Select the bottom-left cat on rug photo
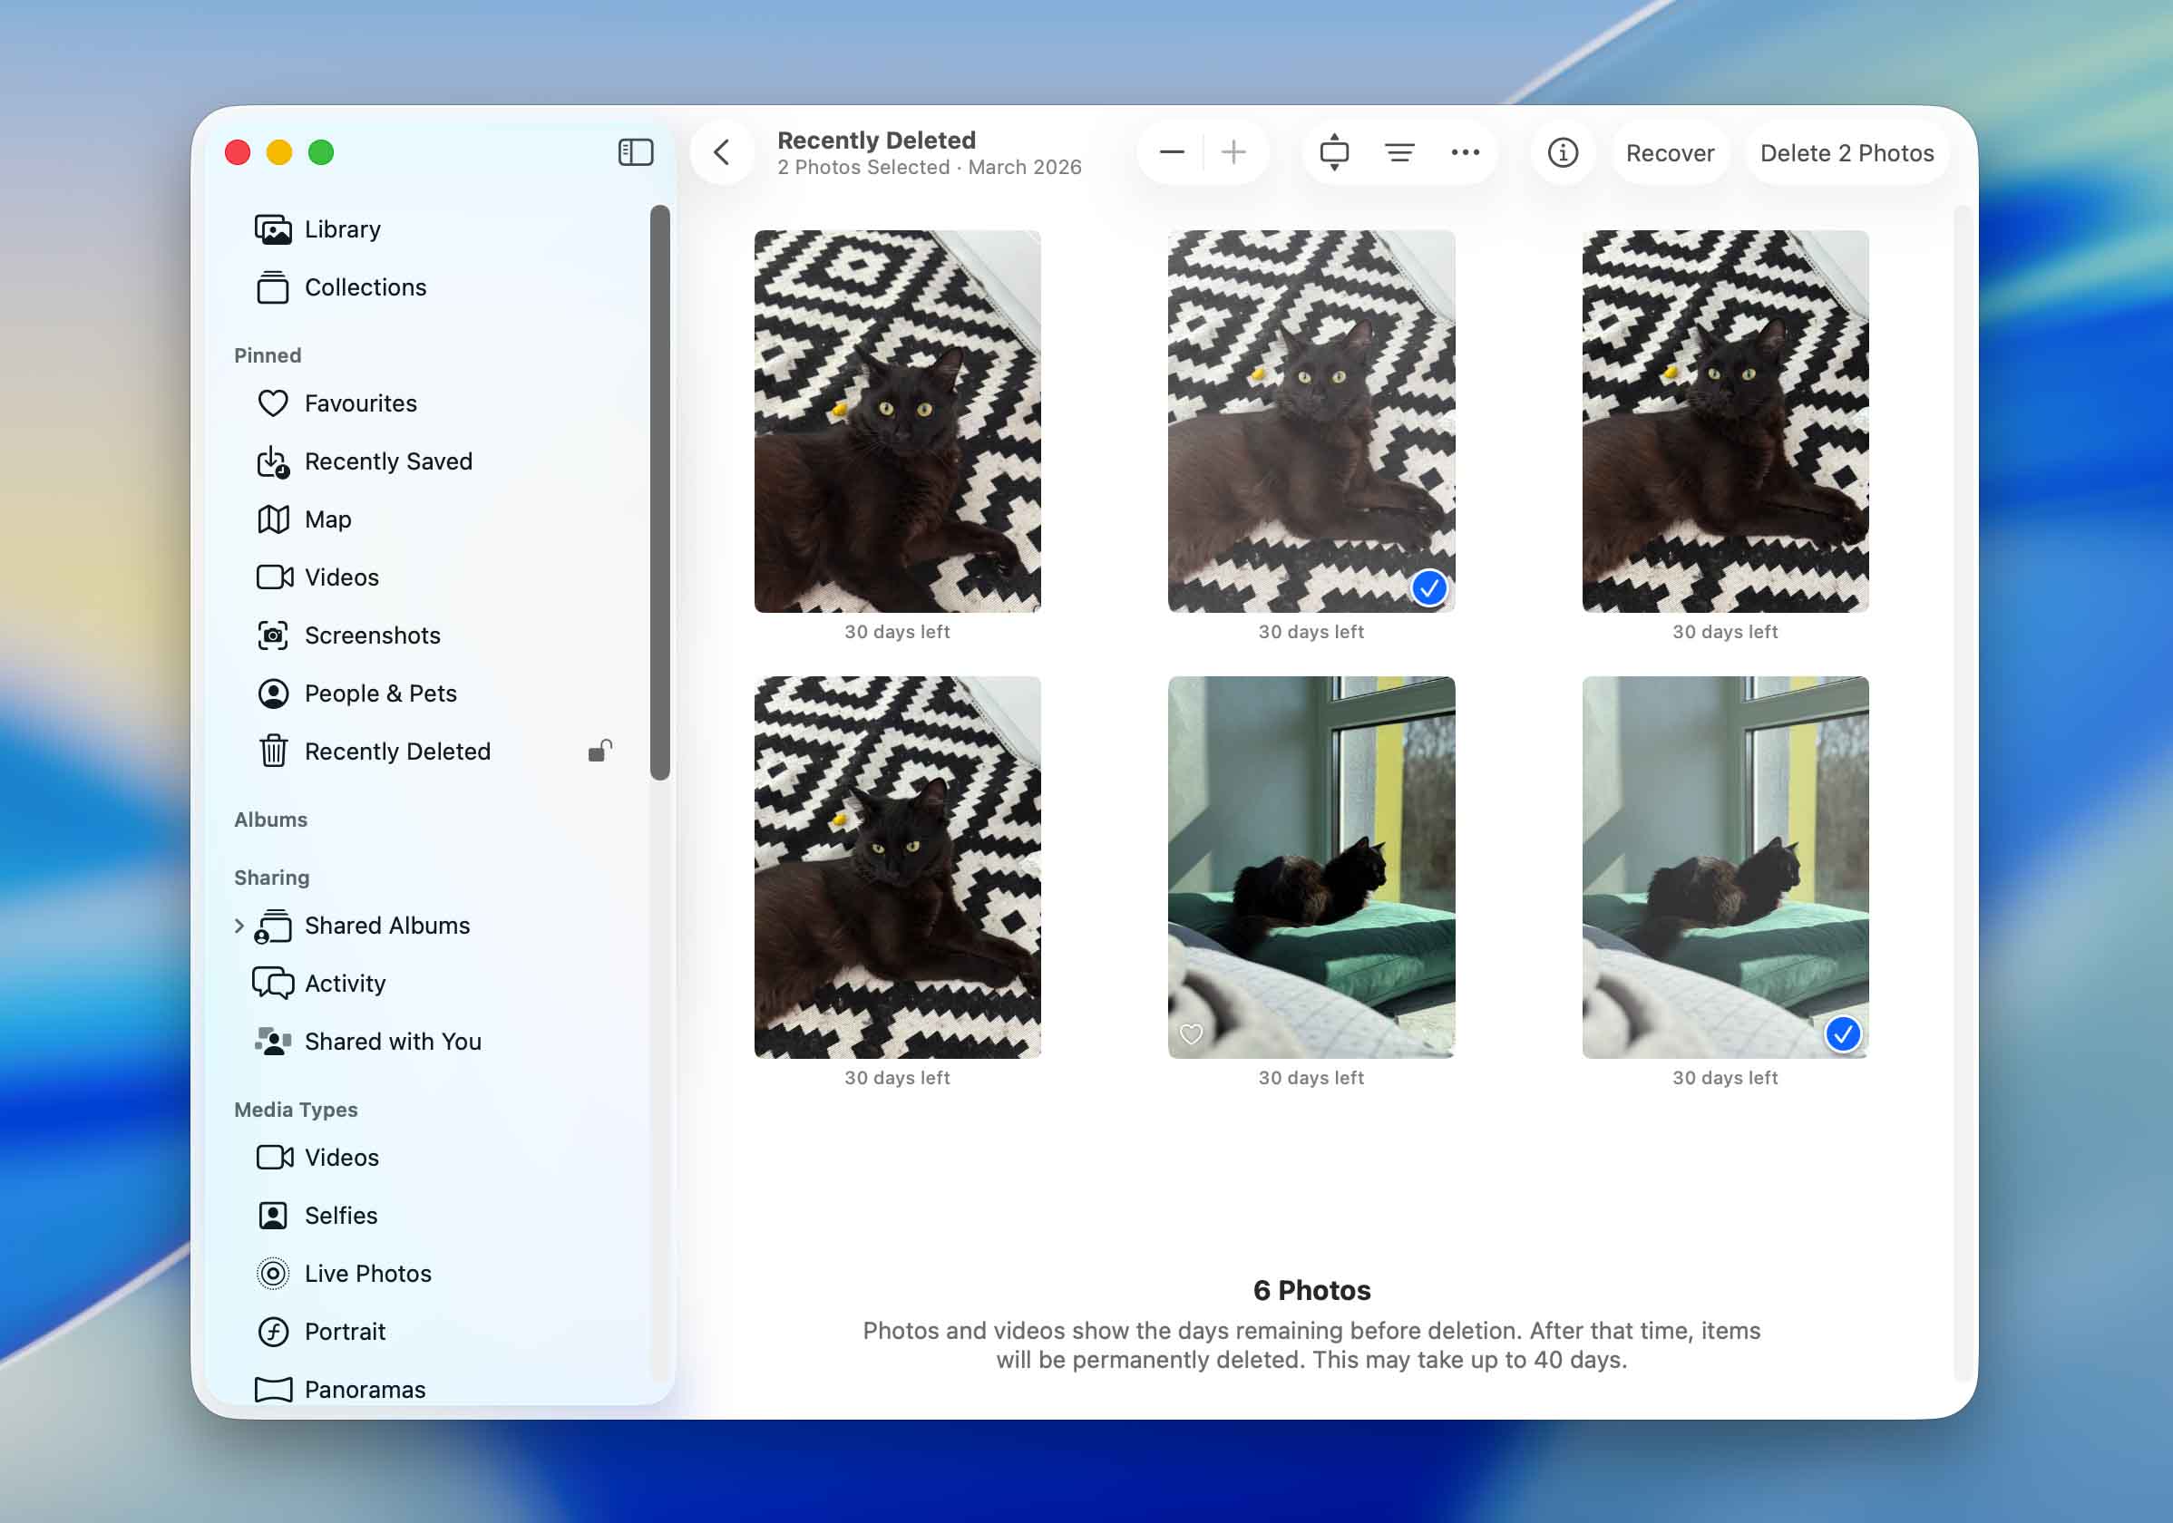 (897, 868)
